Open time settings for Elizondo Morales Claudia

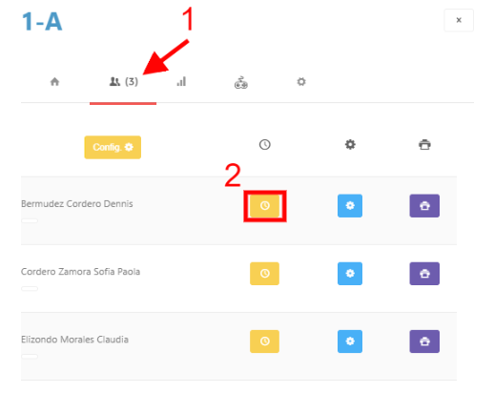264,342
